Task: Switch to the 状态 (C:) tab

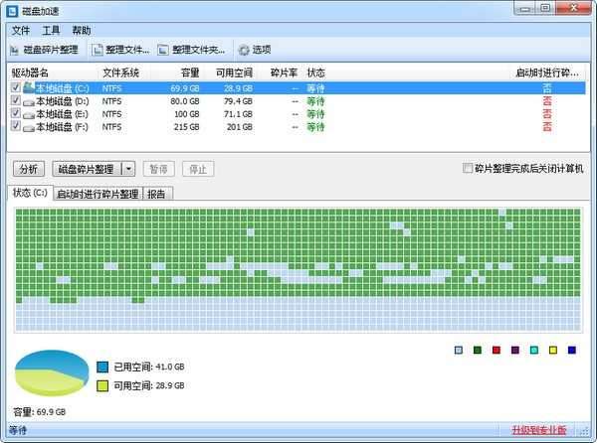Action: click(x=30, y=193)
